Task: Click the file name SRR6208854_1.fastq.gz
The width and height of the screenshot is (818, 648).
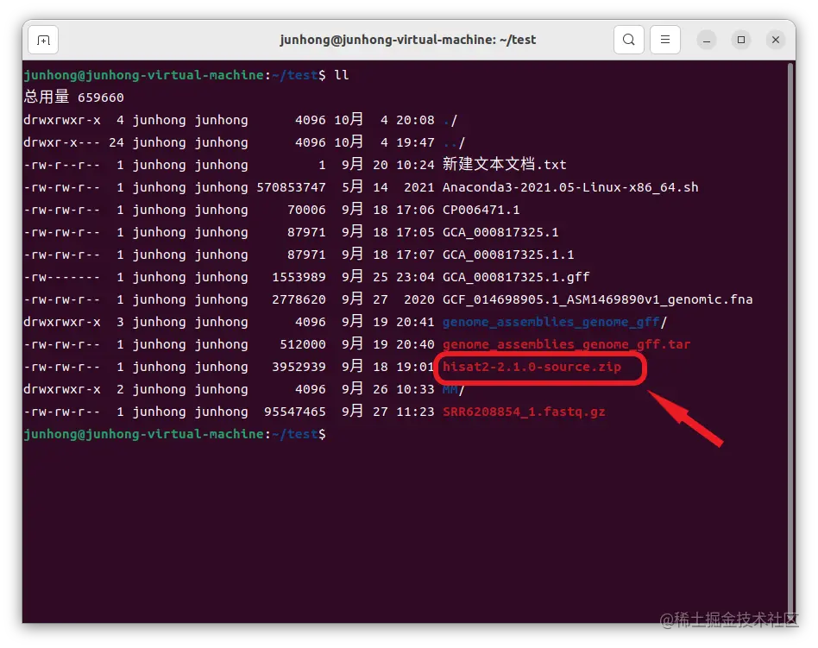Action: point(524,412)
